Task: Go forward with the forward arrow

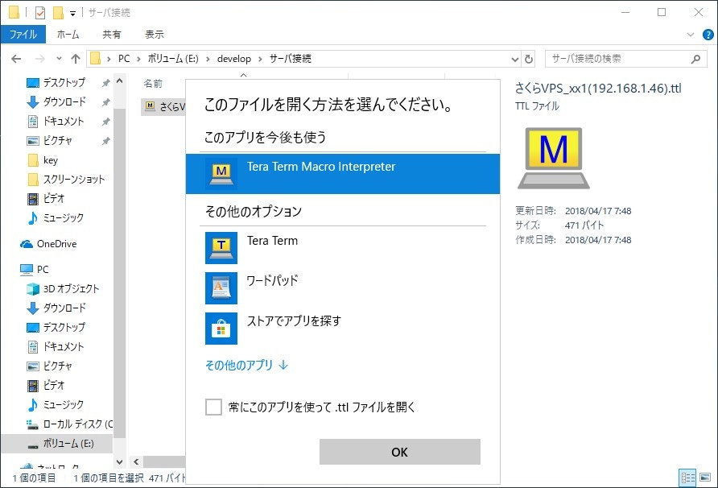Action: point(40,59)
